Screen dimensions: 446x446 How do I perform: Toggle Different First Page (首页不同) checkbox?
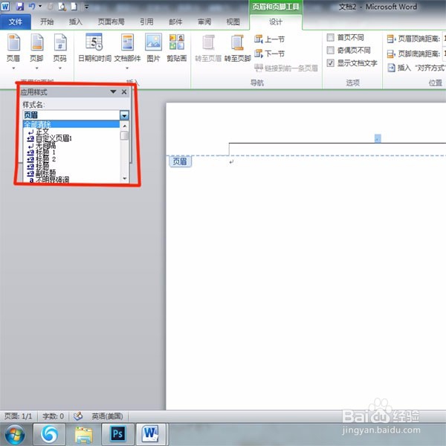click(330, 37)
